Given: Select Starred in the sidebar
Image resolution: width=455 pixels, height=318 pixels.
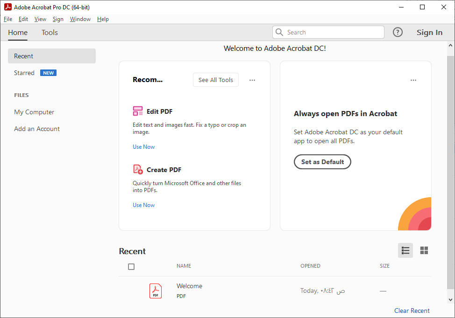Looking at the screenshot, I should [x=24, y=73].
